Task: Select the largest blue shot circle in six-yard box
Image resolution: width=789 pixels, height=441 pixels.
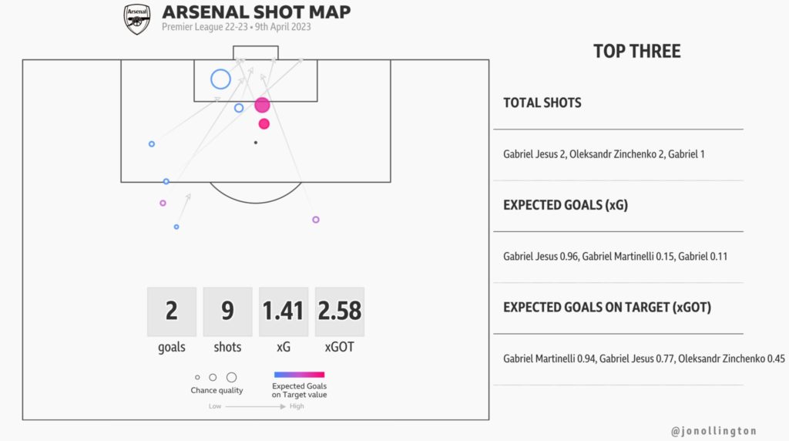Action: coord(220,79)
